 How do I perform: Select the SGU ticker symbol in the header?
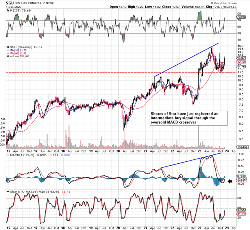tap(10, 3)
